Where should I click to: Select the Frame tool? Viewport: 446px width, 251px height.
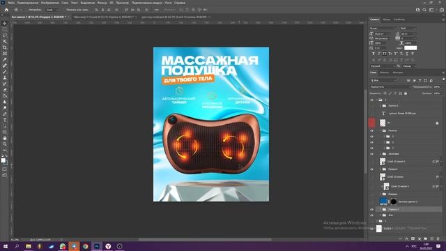click(x=5, y=53)
